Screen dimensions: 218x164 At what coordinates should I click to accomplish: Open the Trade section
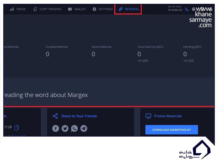pos(18,9)
